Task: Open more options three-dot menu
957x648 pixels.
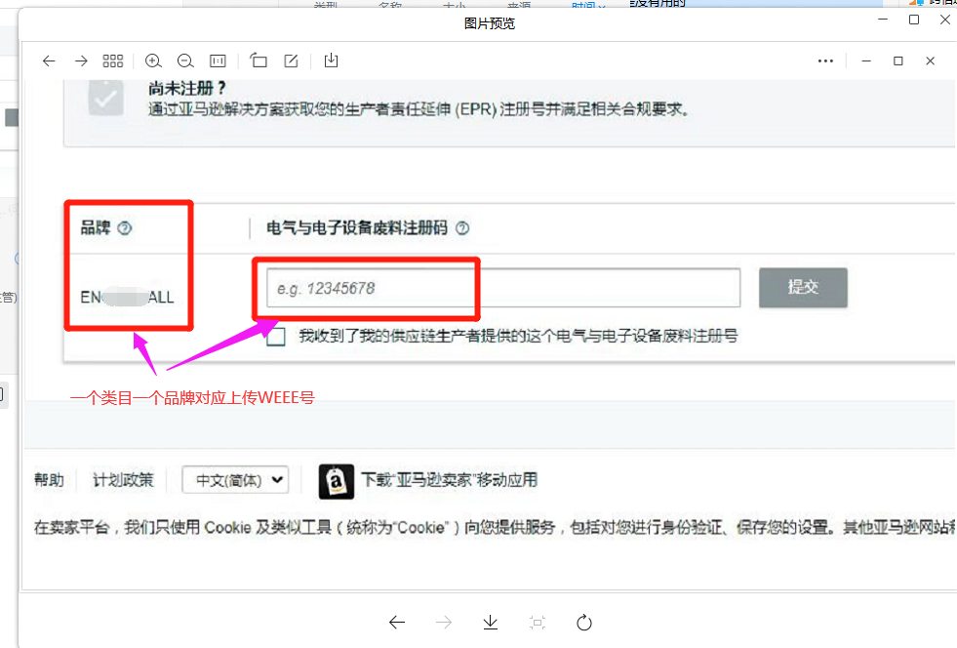Action: coord(825,61)
